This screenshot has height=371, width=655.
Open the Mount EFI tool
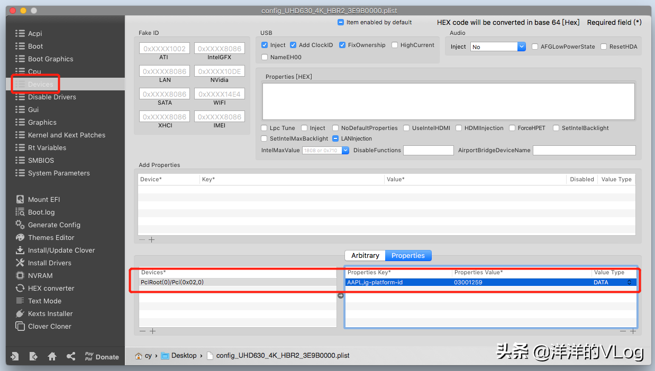click(x=44, y=199)
